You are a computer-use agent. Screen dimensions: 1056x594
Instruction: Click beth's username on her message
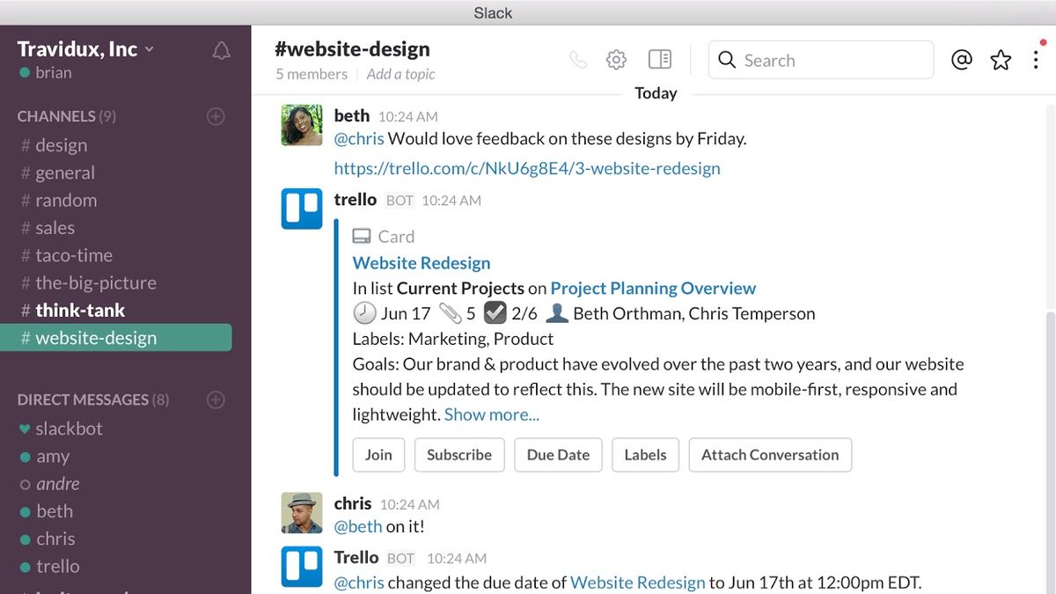tap(352, 115)
